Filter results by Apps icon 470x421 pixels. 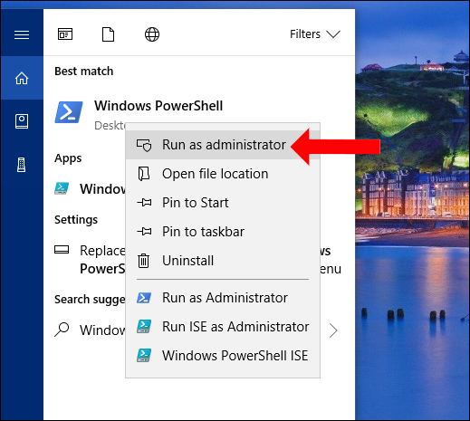65,34
